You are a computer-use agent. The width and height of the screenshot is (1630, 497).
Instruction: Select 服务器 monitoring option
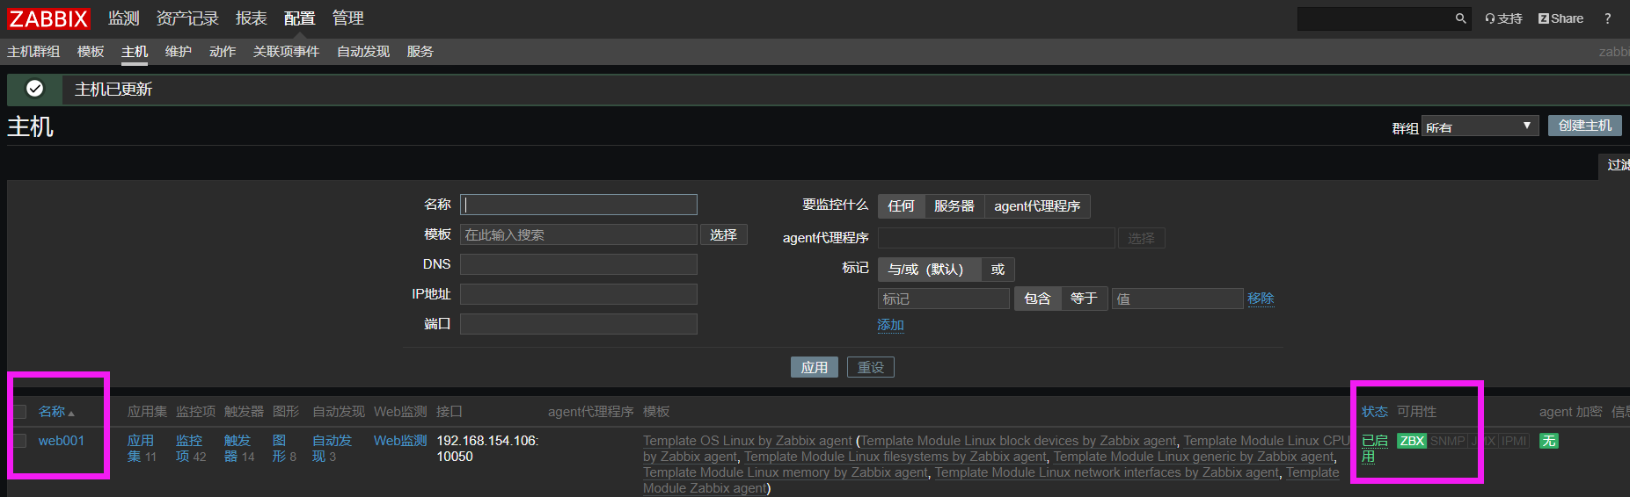pyautogui.click(x=954, y=206)
